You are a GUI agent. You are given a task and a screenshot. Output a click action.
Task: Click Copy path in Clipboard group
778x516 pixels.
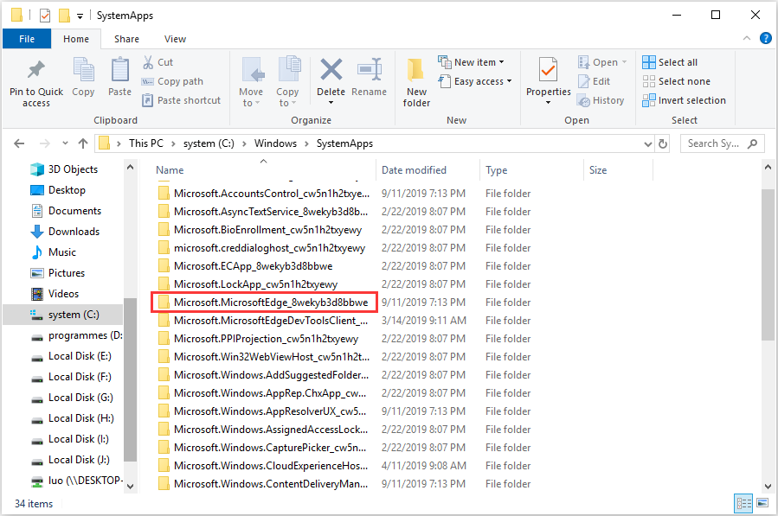point(173,81)
